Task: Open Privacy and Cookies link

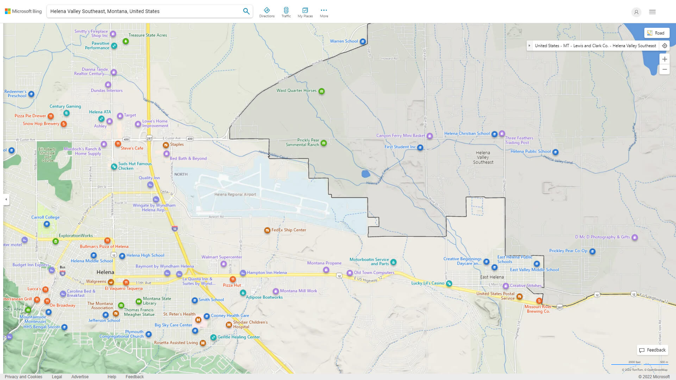Action: 23,376
